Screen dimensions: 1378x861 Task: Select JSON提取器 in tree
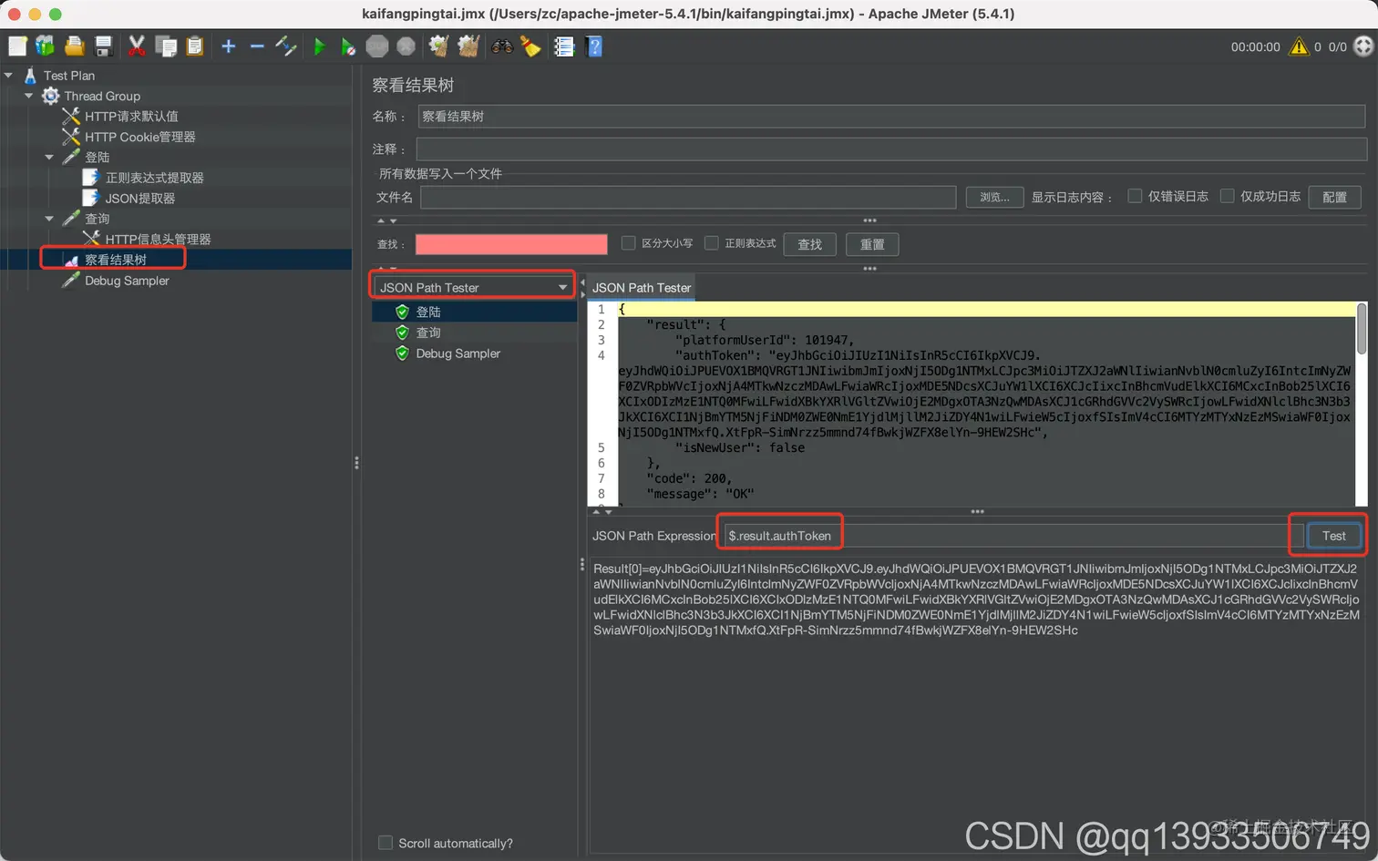[x=140, y=199]
